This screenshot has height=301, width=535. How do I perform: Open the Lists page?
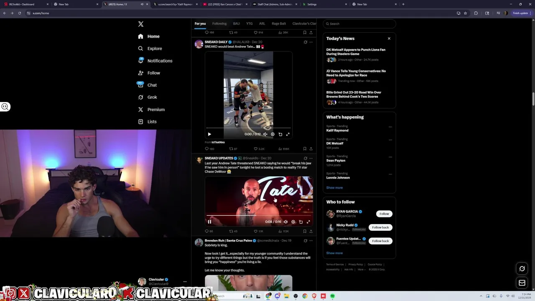[x=147, y=122]
